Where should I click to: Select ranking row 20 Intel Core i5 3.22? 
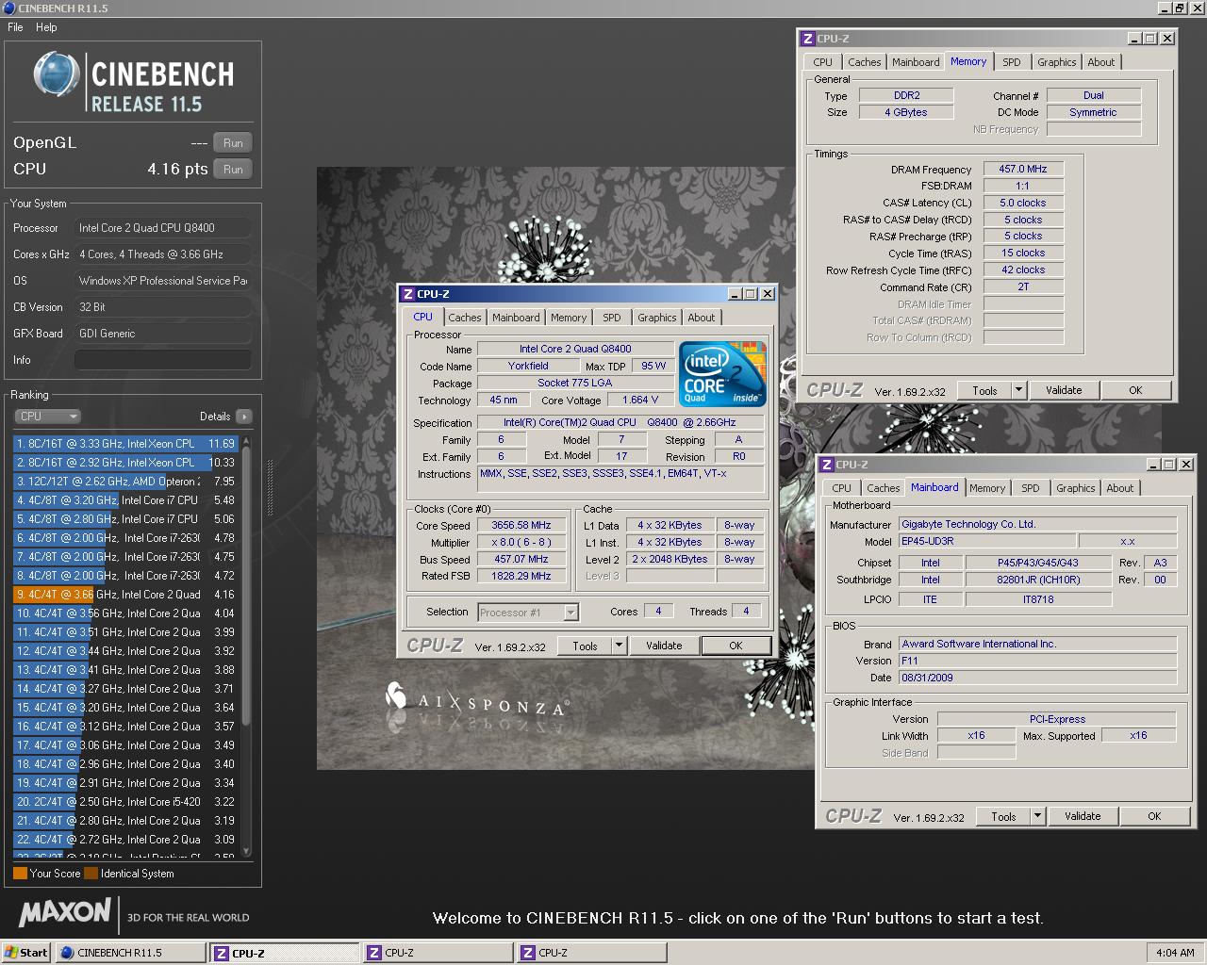[125, 802]
